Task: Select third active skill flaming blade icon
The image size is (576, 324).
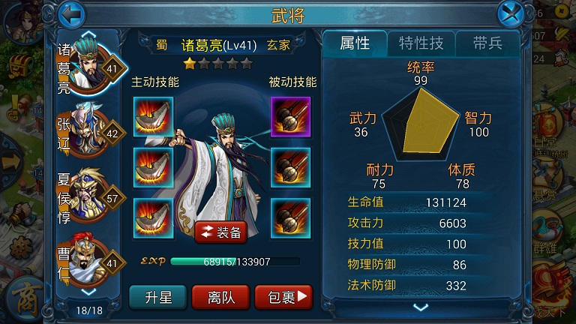Action: pyautogui.click(x=153, y=218)
